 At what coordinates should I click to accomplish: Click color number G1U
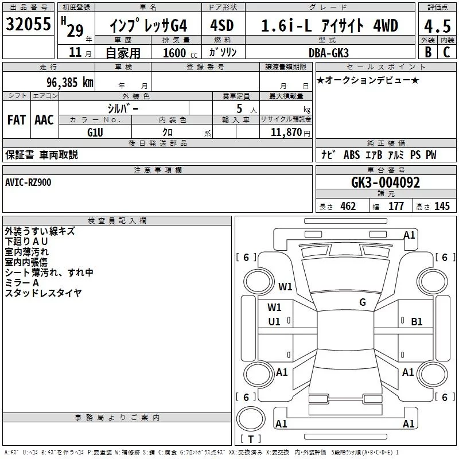tap(95, 133)
